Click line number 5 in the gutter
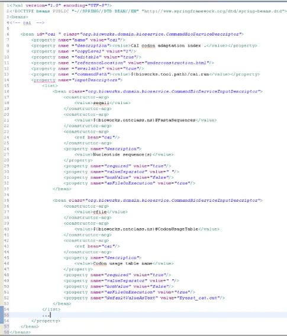The width and height of the screenshot is (287, 336). (8, 28)
